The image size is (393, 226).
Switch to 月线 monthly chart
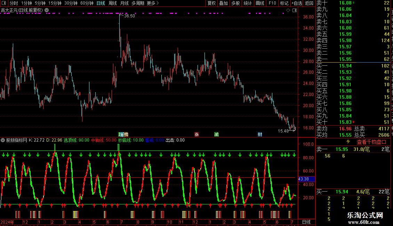(x=124, y=3)
